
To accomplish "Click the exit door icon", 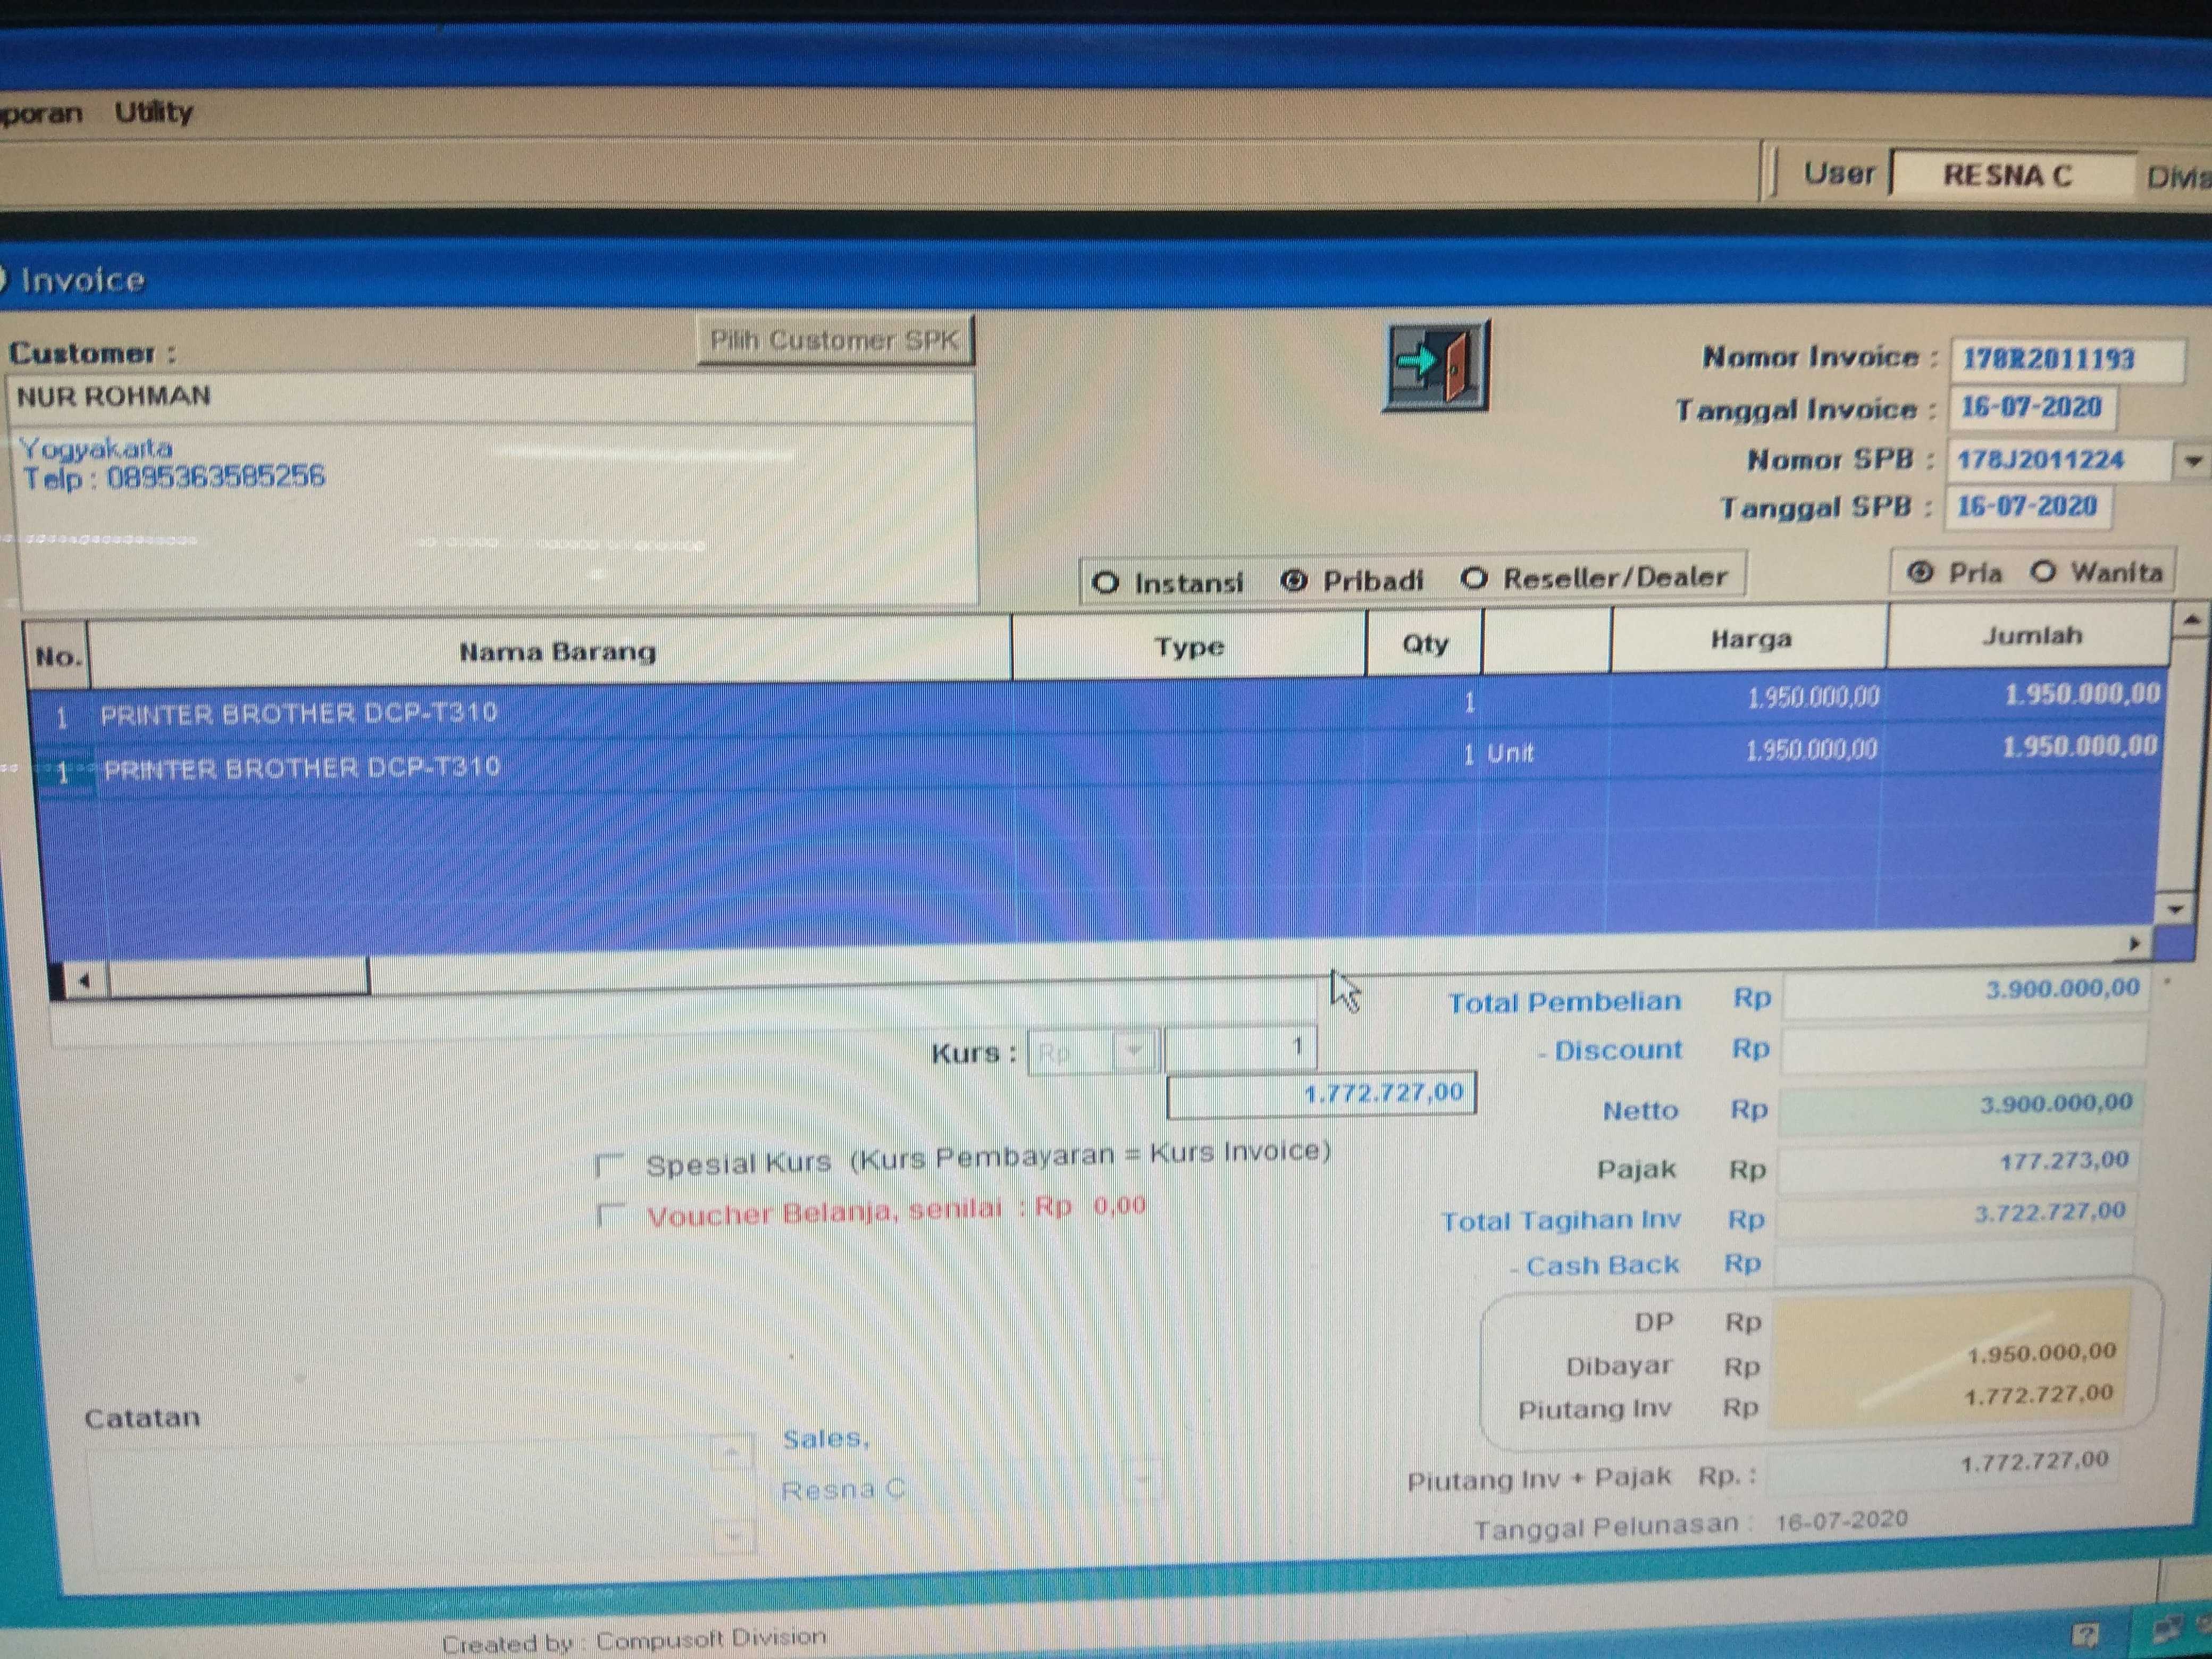I will [1436, 366].
